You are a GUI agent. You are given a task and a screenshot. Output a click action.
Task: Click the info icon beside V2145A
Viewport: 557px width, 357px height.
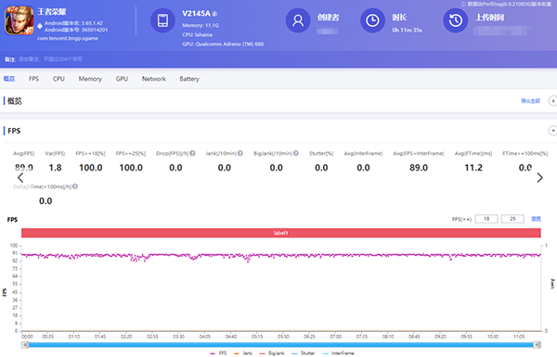pyautogui.click(x=215, y=14)
